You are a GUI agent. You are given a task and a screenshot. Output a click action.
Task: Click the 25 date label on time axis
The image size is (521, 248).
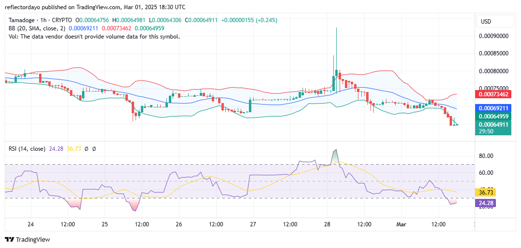(x=105, y=224)
